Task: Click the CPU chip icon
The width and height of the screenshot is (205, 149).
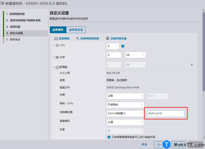Action: pos(57,45)
